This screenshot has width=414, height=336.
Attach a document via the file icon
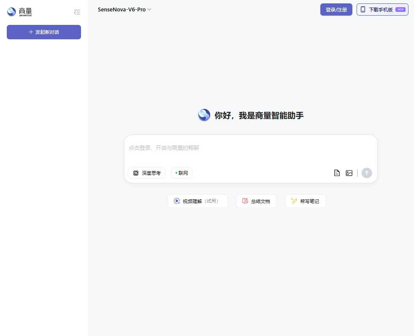337,173
